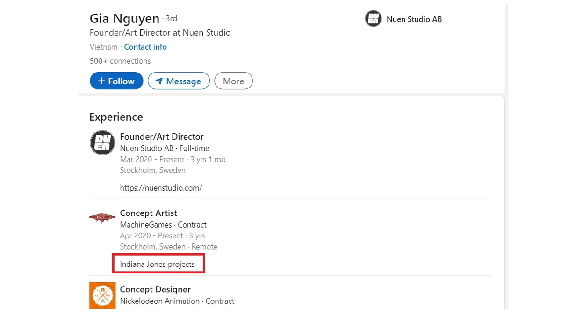Screen dimensions: 561x316
Task: Follow Gia Nguyen
Action: click(x=116, y=81)
